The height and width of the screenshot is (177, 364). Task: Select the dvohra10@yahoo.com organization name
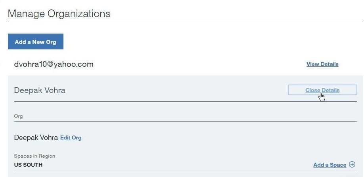pyautogui.click(x=54, y=64)
